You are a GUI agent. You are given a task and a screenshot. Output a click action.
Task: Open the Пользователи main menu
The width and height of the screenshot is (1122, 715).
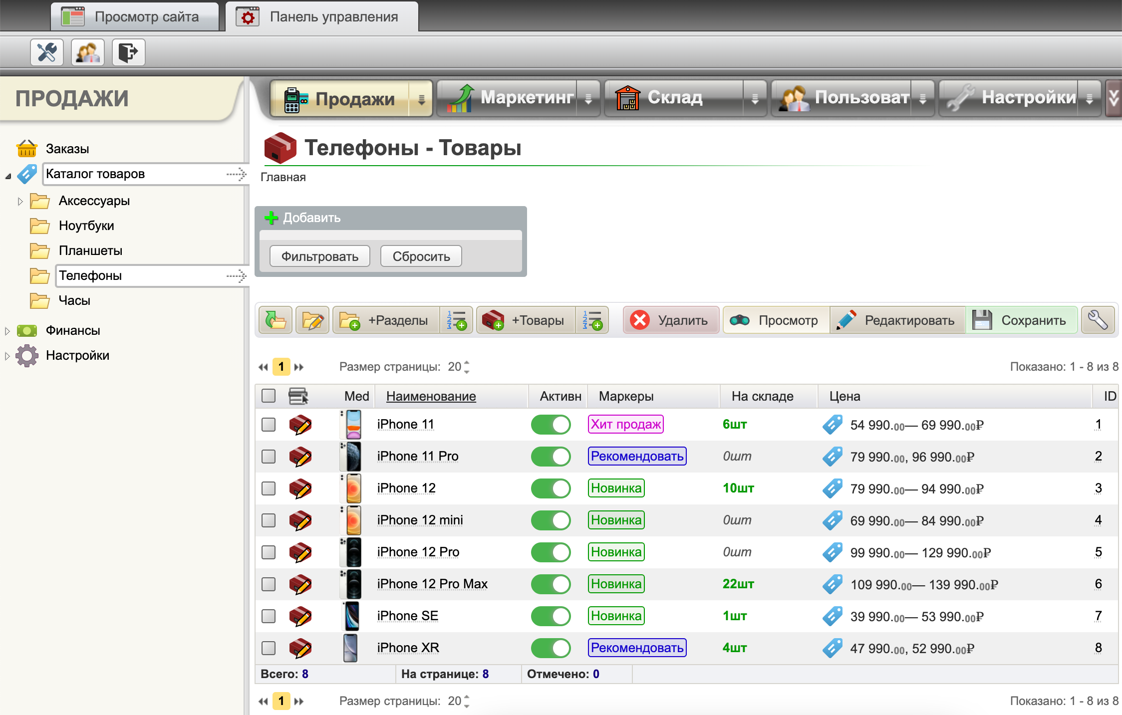(842, 99)
